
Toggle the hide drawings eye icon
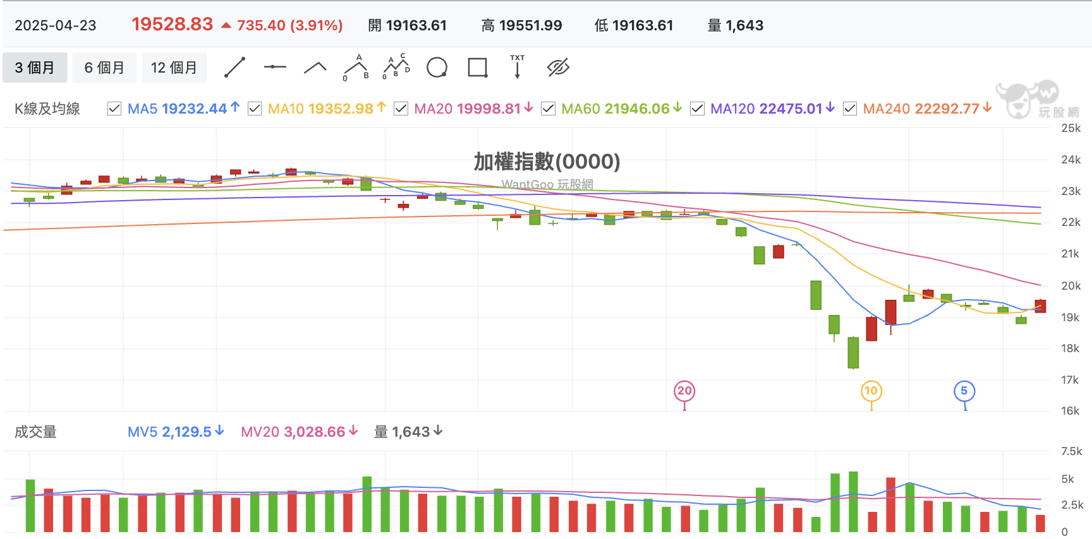coord(558,68)
